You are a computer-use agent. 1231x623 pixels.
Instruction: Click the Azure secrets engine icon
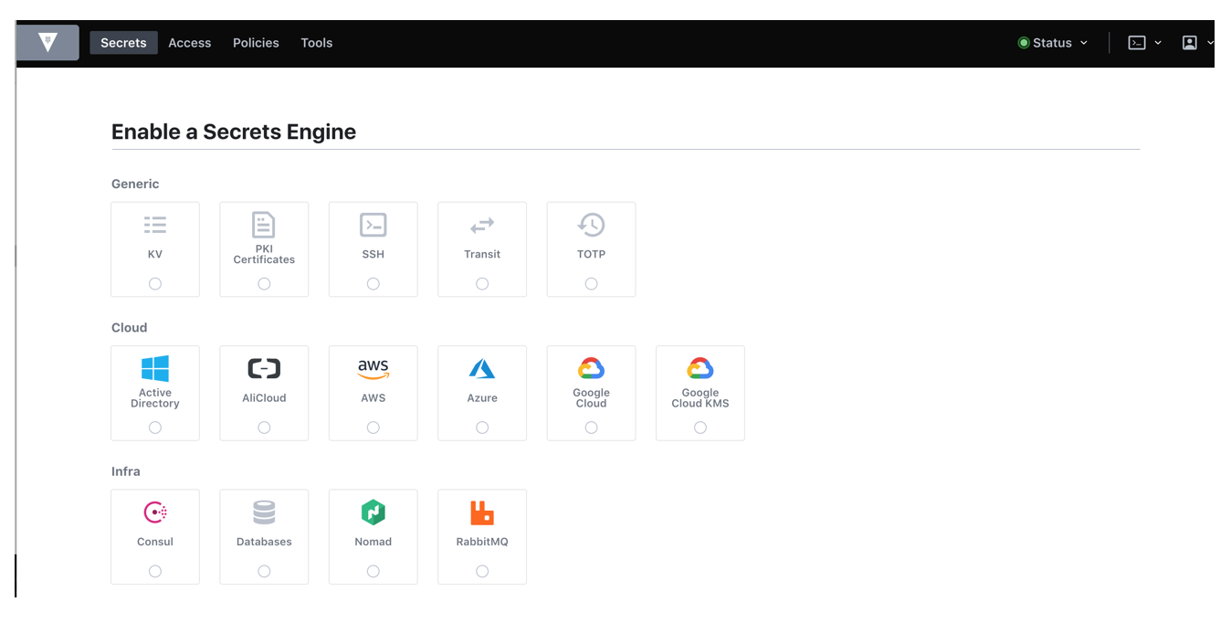pyautogui.click(x=482, y=369)
